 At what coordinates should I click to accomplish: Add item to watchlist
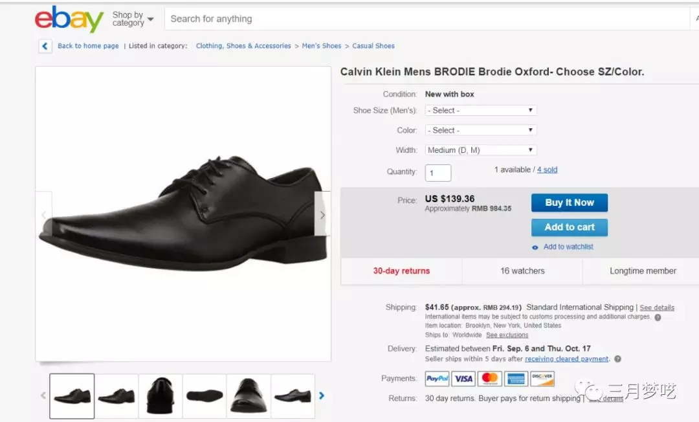click(x=568, y=247)
